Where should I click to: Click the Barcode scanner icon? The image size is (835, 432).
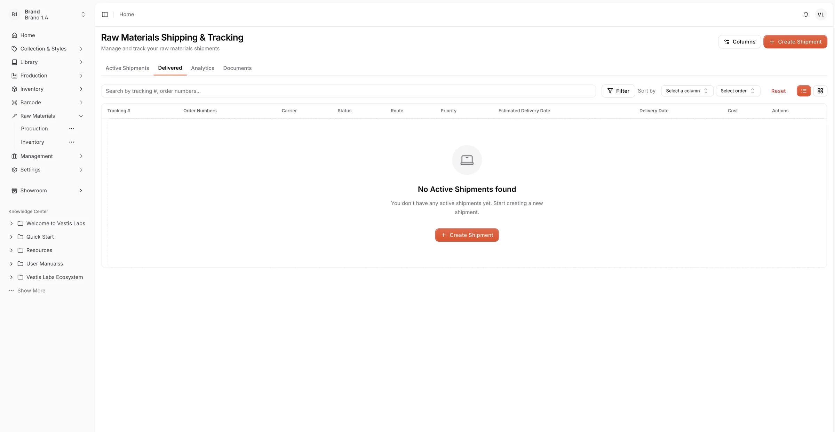pos(14,103)
